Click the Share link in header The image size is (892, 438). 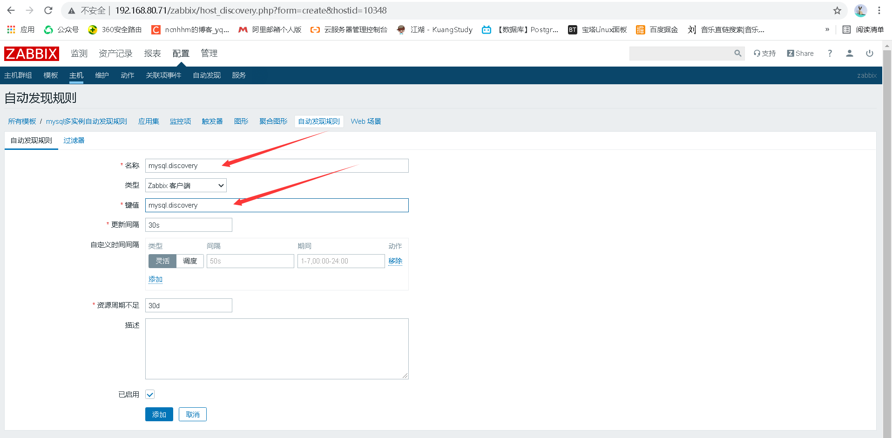coord(800,54)
